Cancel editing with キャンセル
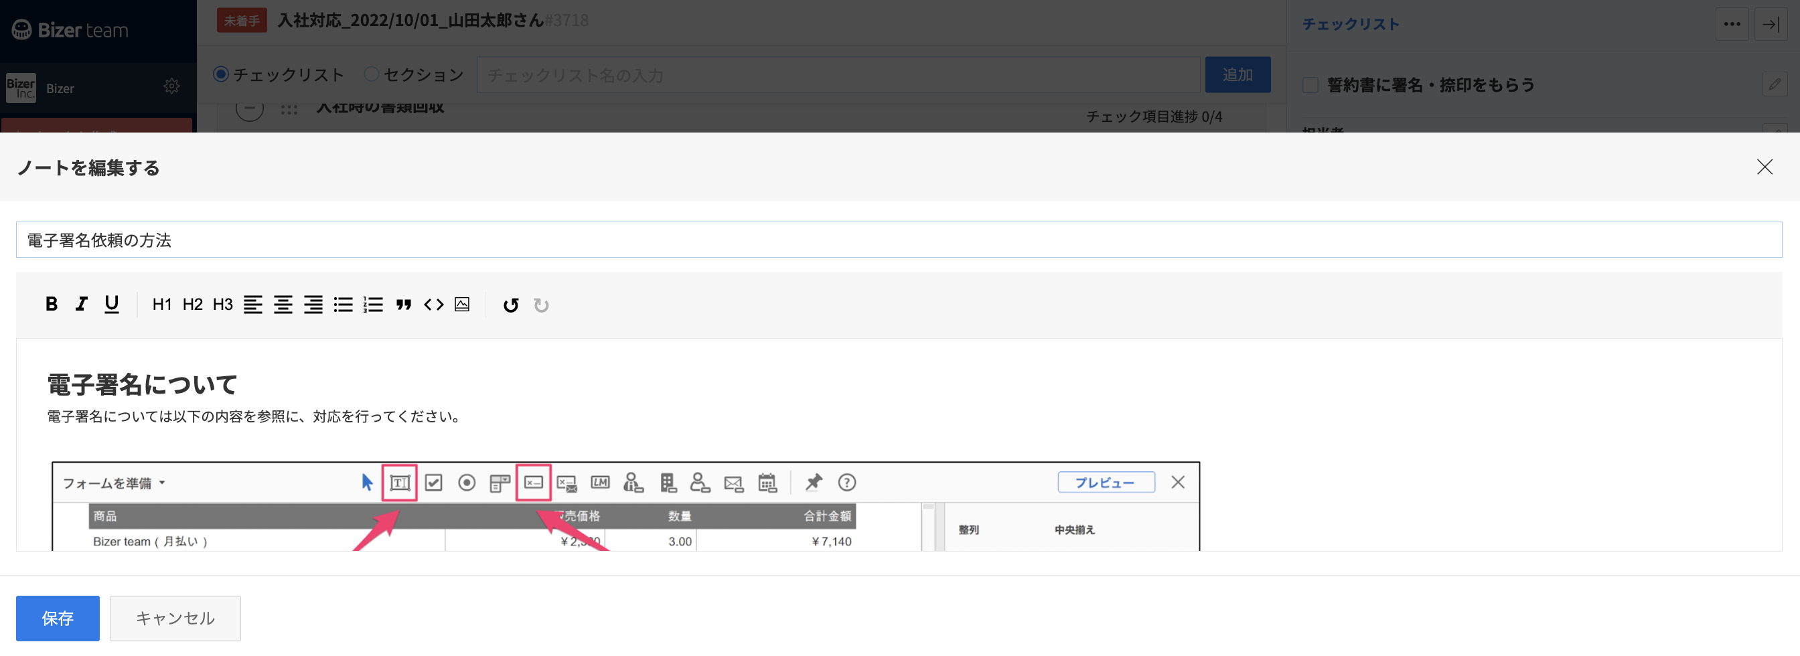This screenshot has width=1800, height=656. (x=175, y=619)
